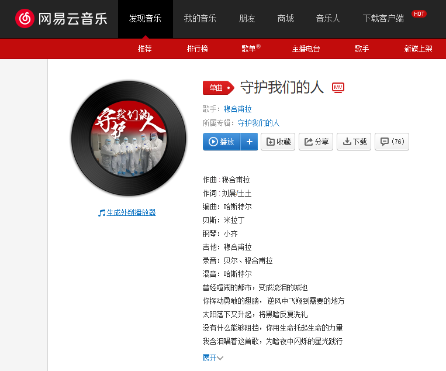Open artist 穆合甫拉 link after 歌手
Image resolution: width=446 pixels, height=371 pixels.
point(237,109)
